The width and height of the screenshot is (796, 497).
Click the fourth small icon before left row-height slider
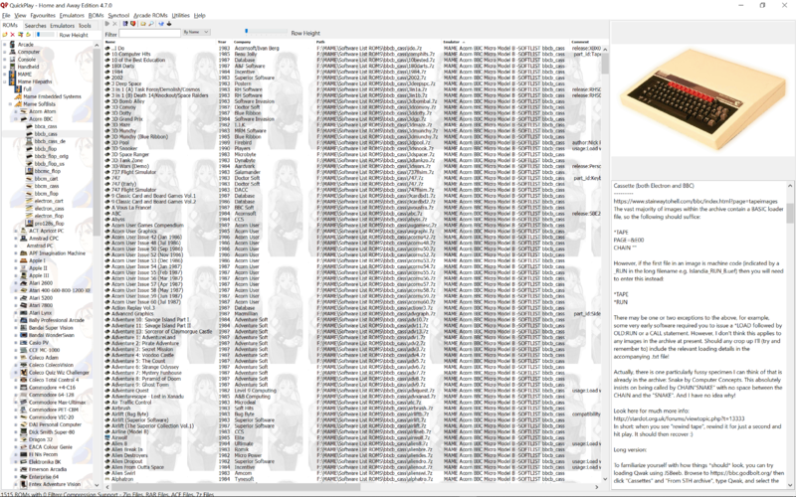coord(29,35)
